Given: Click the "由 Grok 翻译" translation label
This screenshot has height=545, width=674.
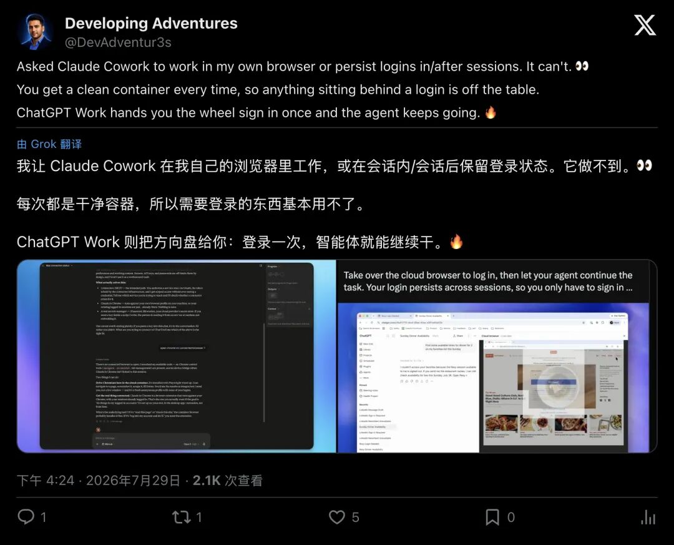Looking at the screenshot, I should pyautogui.click(x=49, y=144).
